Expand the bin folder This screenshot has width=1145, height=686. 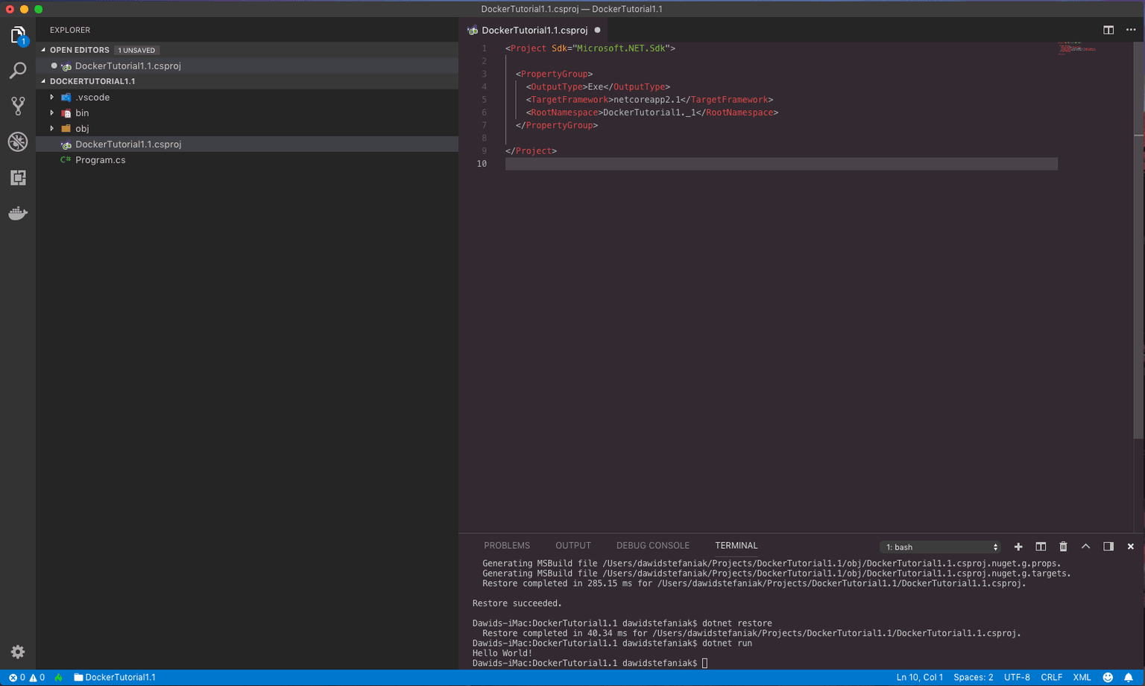(x=51, y=113)
